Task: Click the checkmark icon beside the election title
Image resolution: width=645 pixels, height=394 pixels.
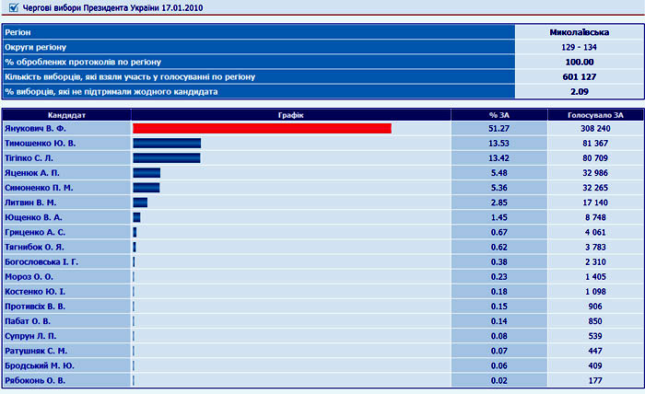Action: tap(10, 8)
